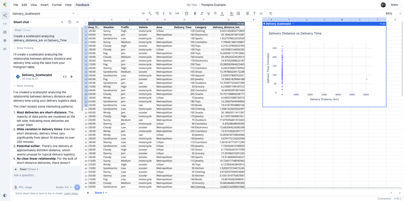Apply percentage format from toolbar
The image size is (404, 201).
[x=170, y=13]
